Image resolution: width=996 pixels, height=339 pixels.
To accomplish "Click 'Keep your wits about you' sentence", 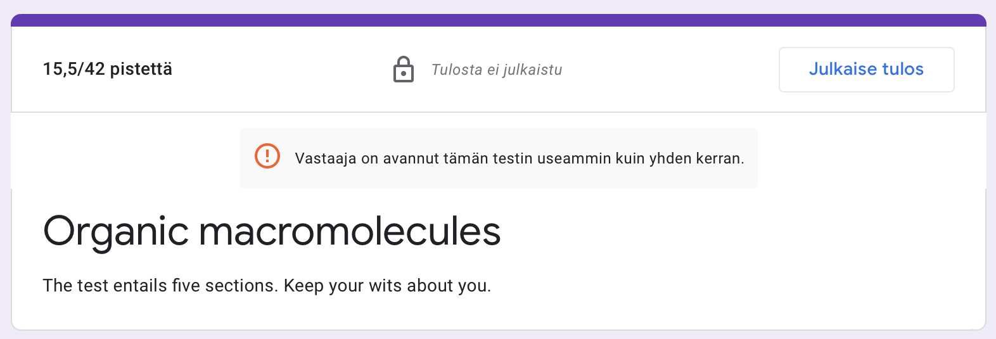I will pyautogui.click(x=387, y=286).
